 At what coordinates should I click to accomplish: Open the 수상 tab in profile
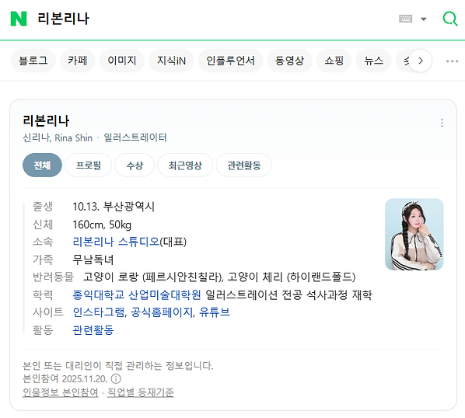(135, 165)
